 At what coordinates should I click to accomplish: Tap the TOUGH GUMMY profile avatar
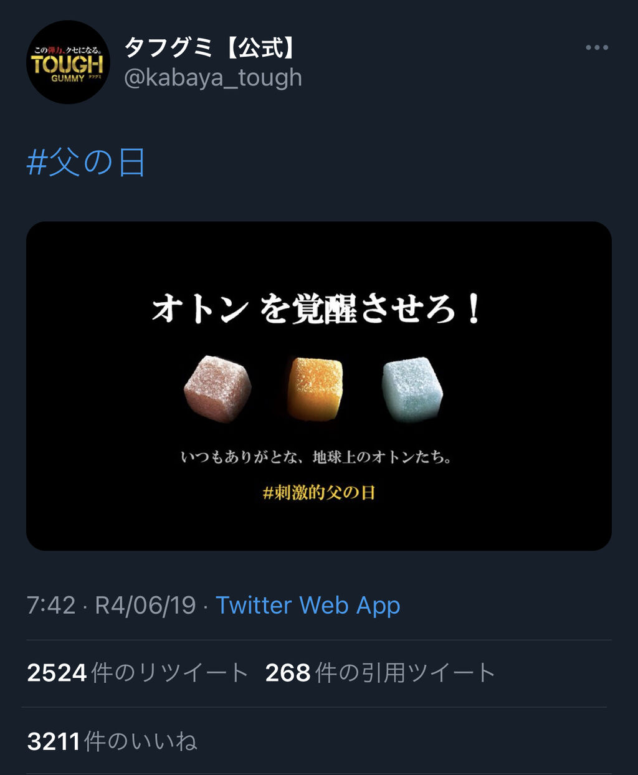click(68, 62)
